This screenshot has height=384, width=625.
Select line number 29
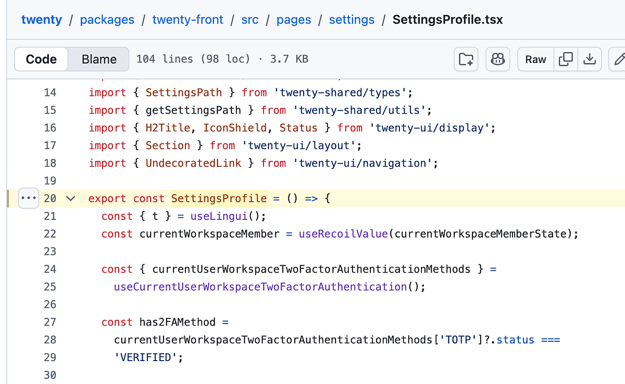(50, 357)
